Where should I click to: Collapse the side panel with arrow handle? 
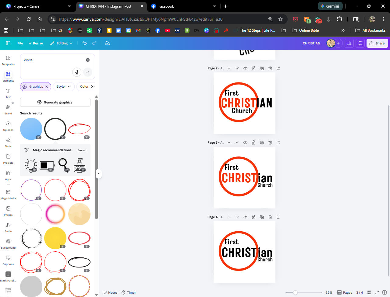tap(99, 174)
